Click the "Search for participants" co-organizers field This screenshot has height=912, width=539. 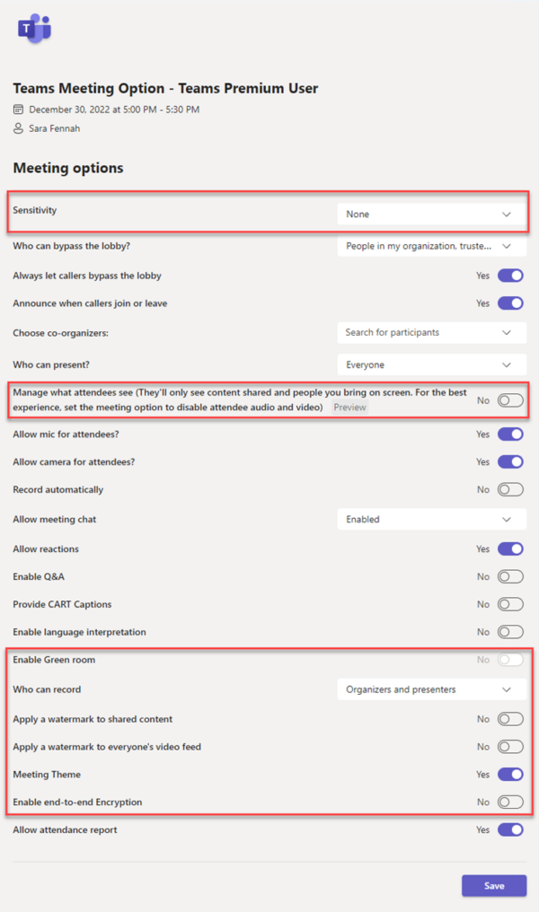click(431, 332)
